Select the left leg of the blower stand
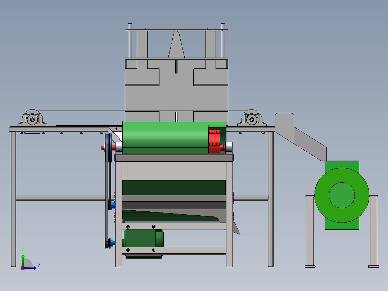This screenshot has width=388, height=291. point(310,232)
